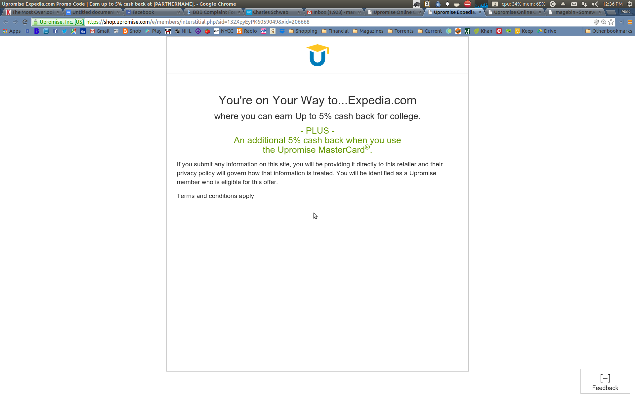Reload the current page
Image resolution: width=635 pixels, height=396 pixels.
25,22
